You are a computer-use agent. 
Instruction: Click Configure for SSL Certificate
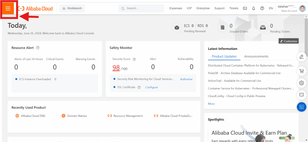[152, 87]
